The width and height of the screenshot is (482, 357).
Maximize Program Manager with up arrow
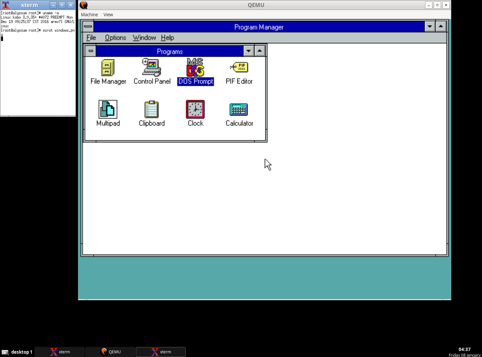[x=441, y=26]
